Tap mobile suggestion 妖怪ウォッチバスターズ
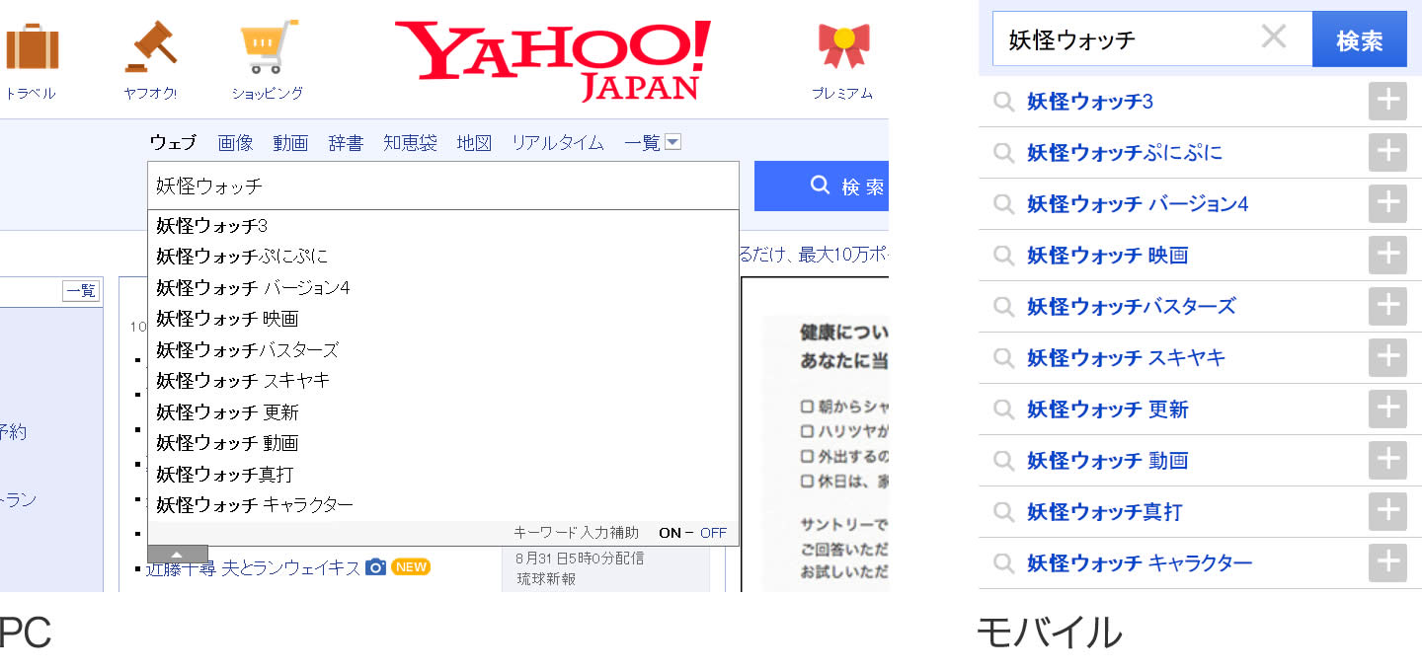1422x671 pixels. (1132, 307)
